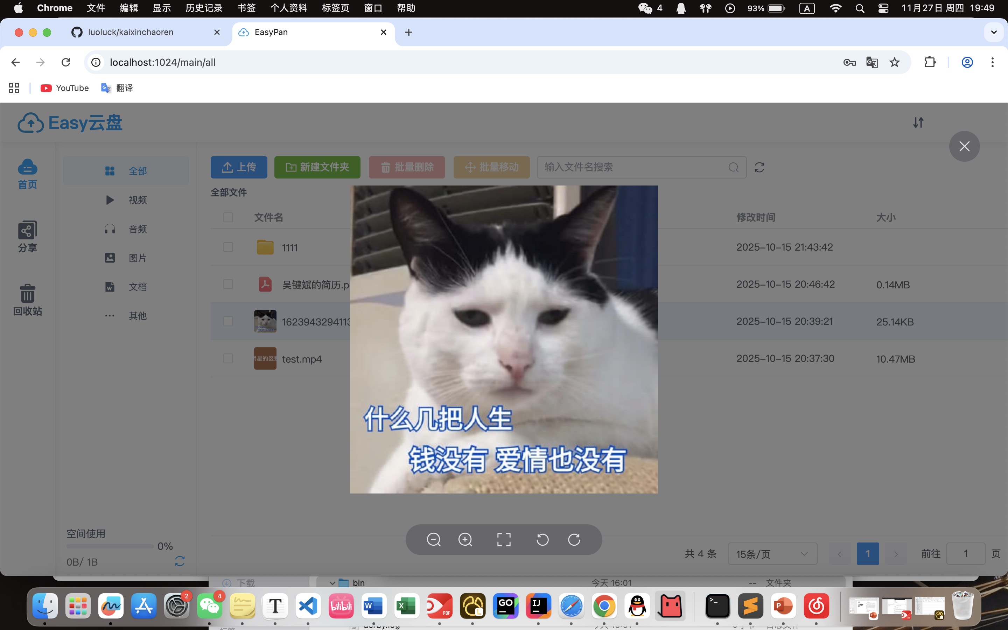1008x630 pixels.
Task: Open the transfer list arrows icon
Action: [918, 122]
